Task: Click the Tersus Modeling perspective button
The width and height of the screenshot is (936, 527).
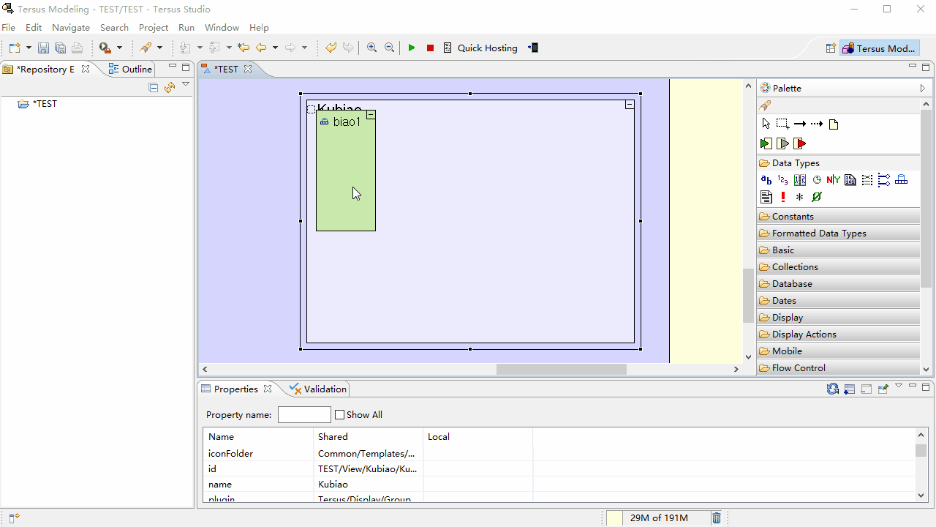Action: 880,48
